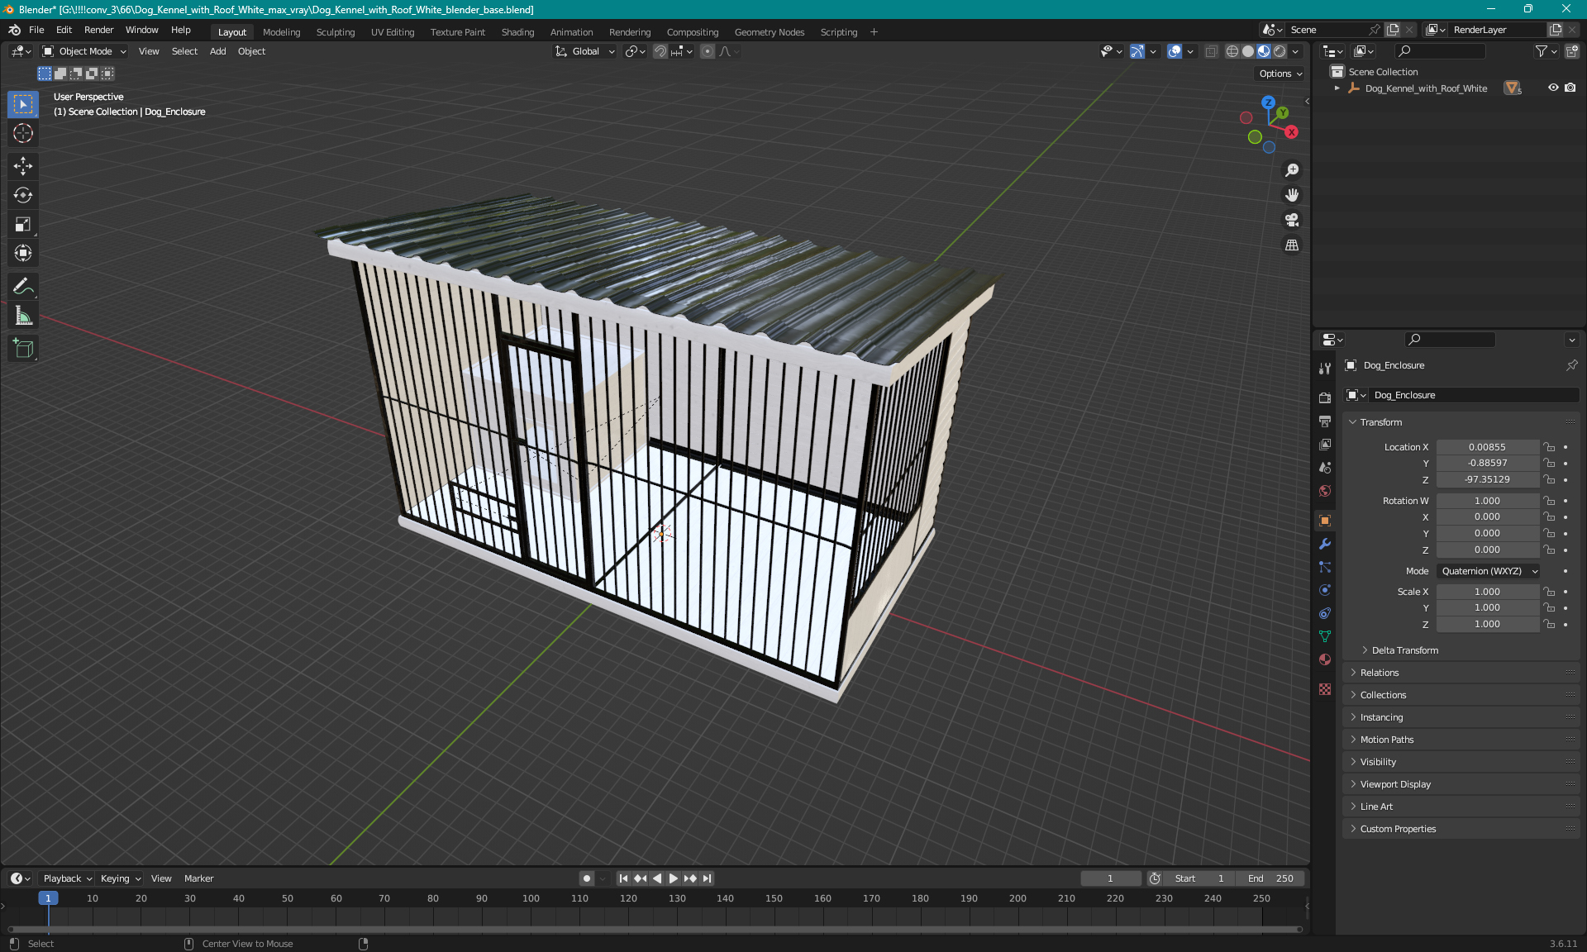Expand Dog_Kennel_with_Roof_White tree item
Image resolution: width=1587 pixels, height=952 pixels.
(x=1337, y=88)
